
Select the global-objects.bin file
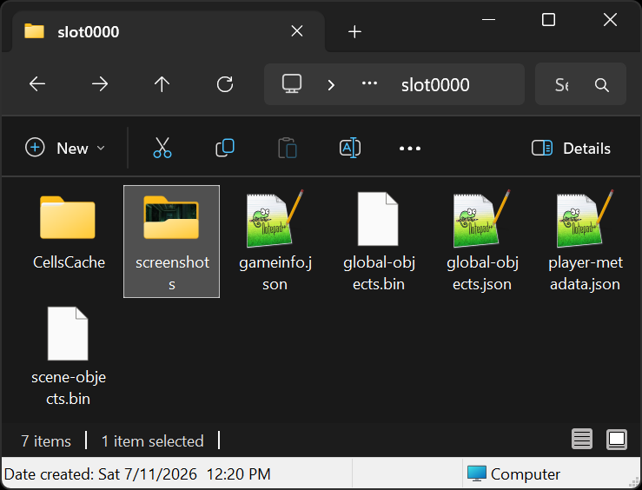click(378, 242)
